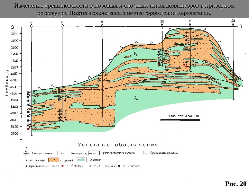
Task: Click the legend text '-Сложный'
Action: tap(95, 160)
